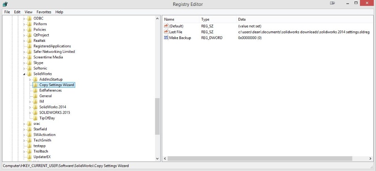The width and height of the screenshot is (376, 171).
Task: Click values pane scroll right arrow
Action: [x=371, y=158]
